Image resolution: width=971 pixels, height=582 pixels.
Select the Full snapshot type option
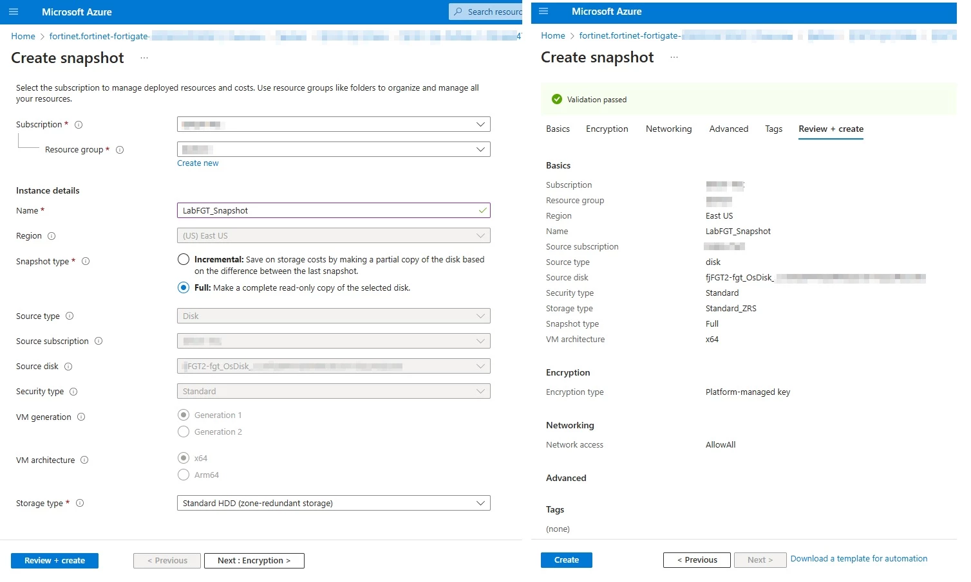tap(184, 287)
